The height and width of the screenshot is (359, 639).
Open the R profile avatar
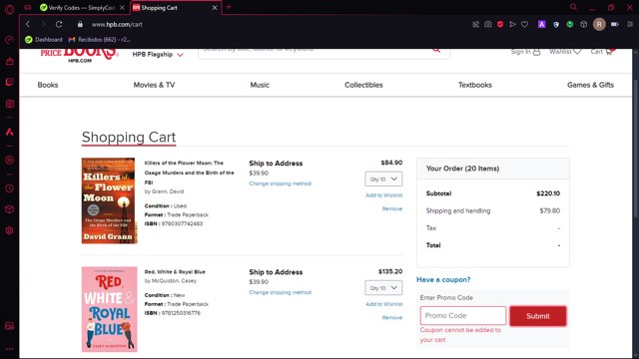click(599, 24)
